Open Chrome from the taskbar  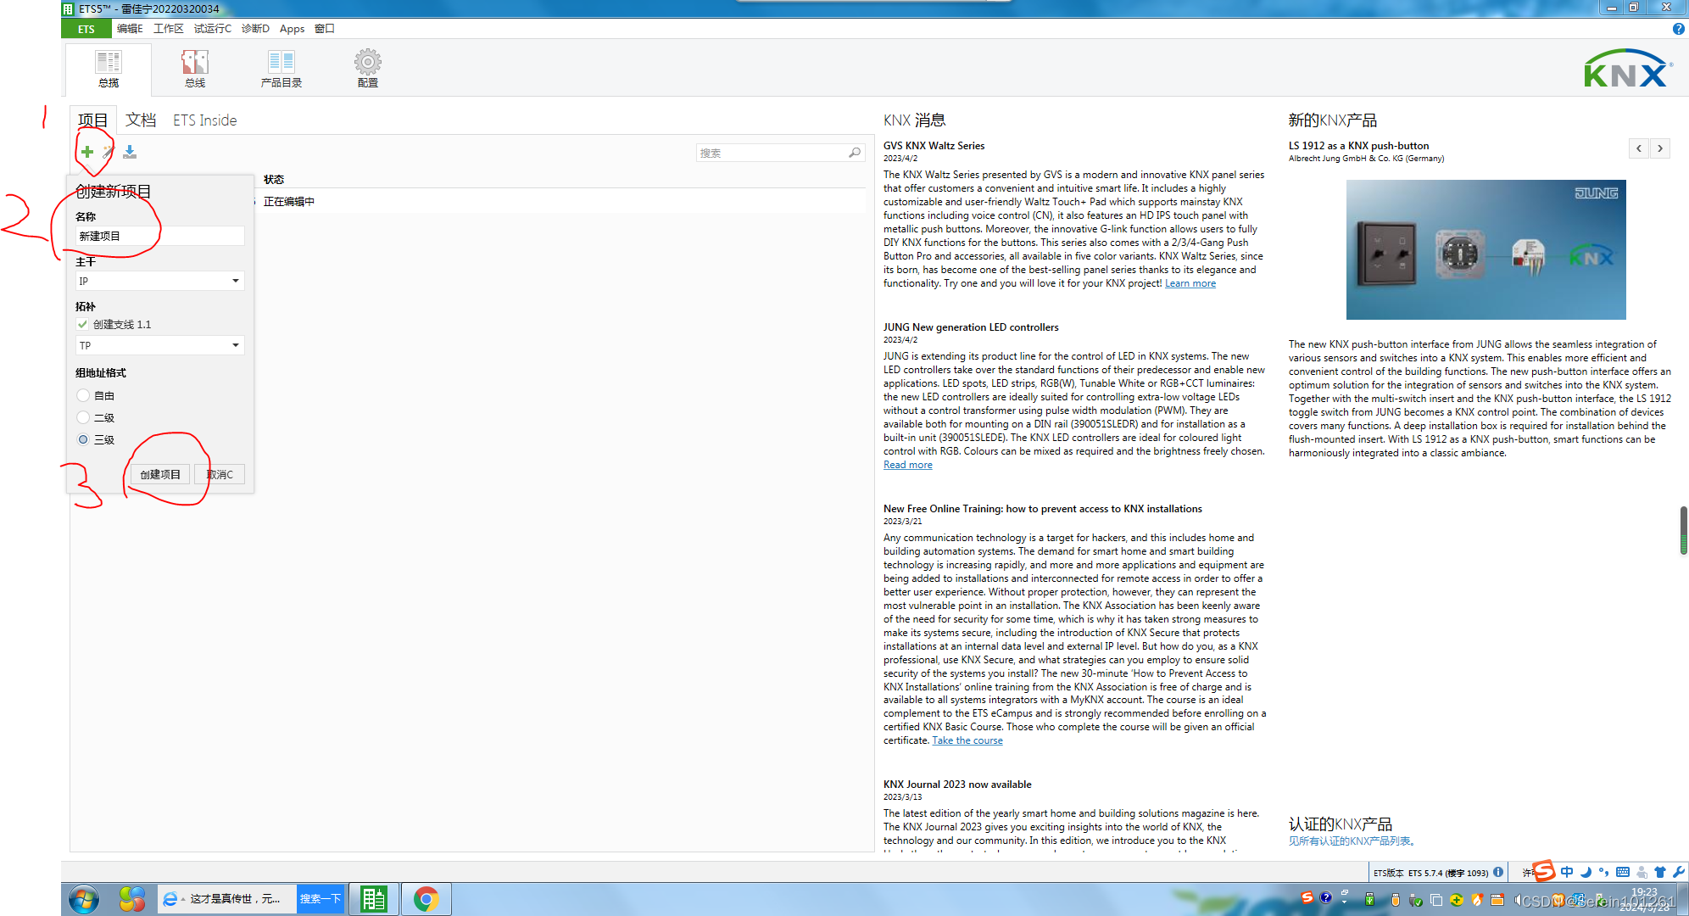[x=426, y=899]
